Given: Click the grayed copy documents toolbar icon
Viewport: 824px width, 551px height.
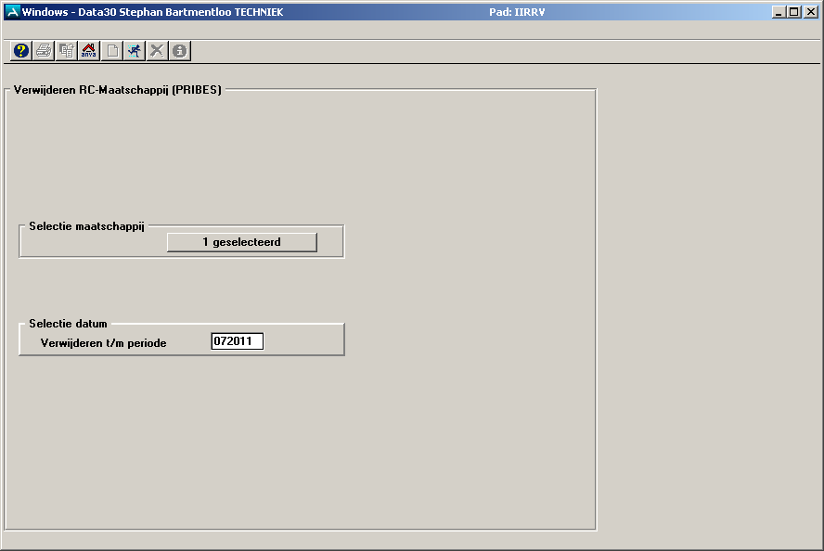Looking at the screenshot, I should click(67, 51).
